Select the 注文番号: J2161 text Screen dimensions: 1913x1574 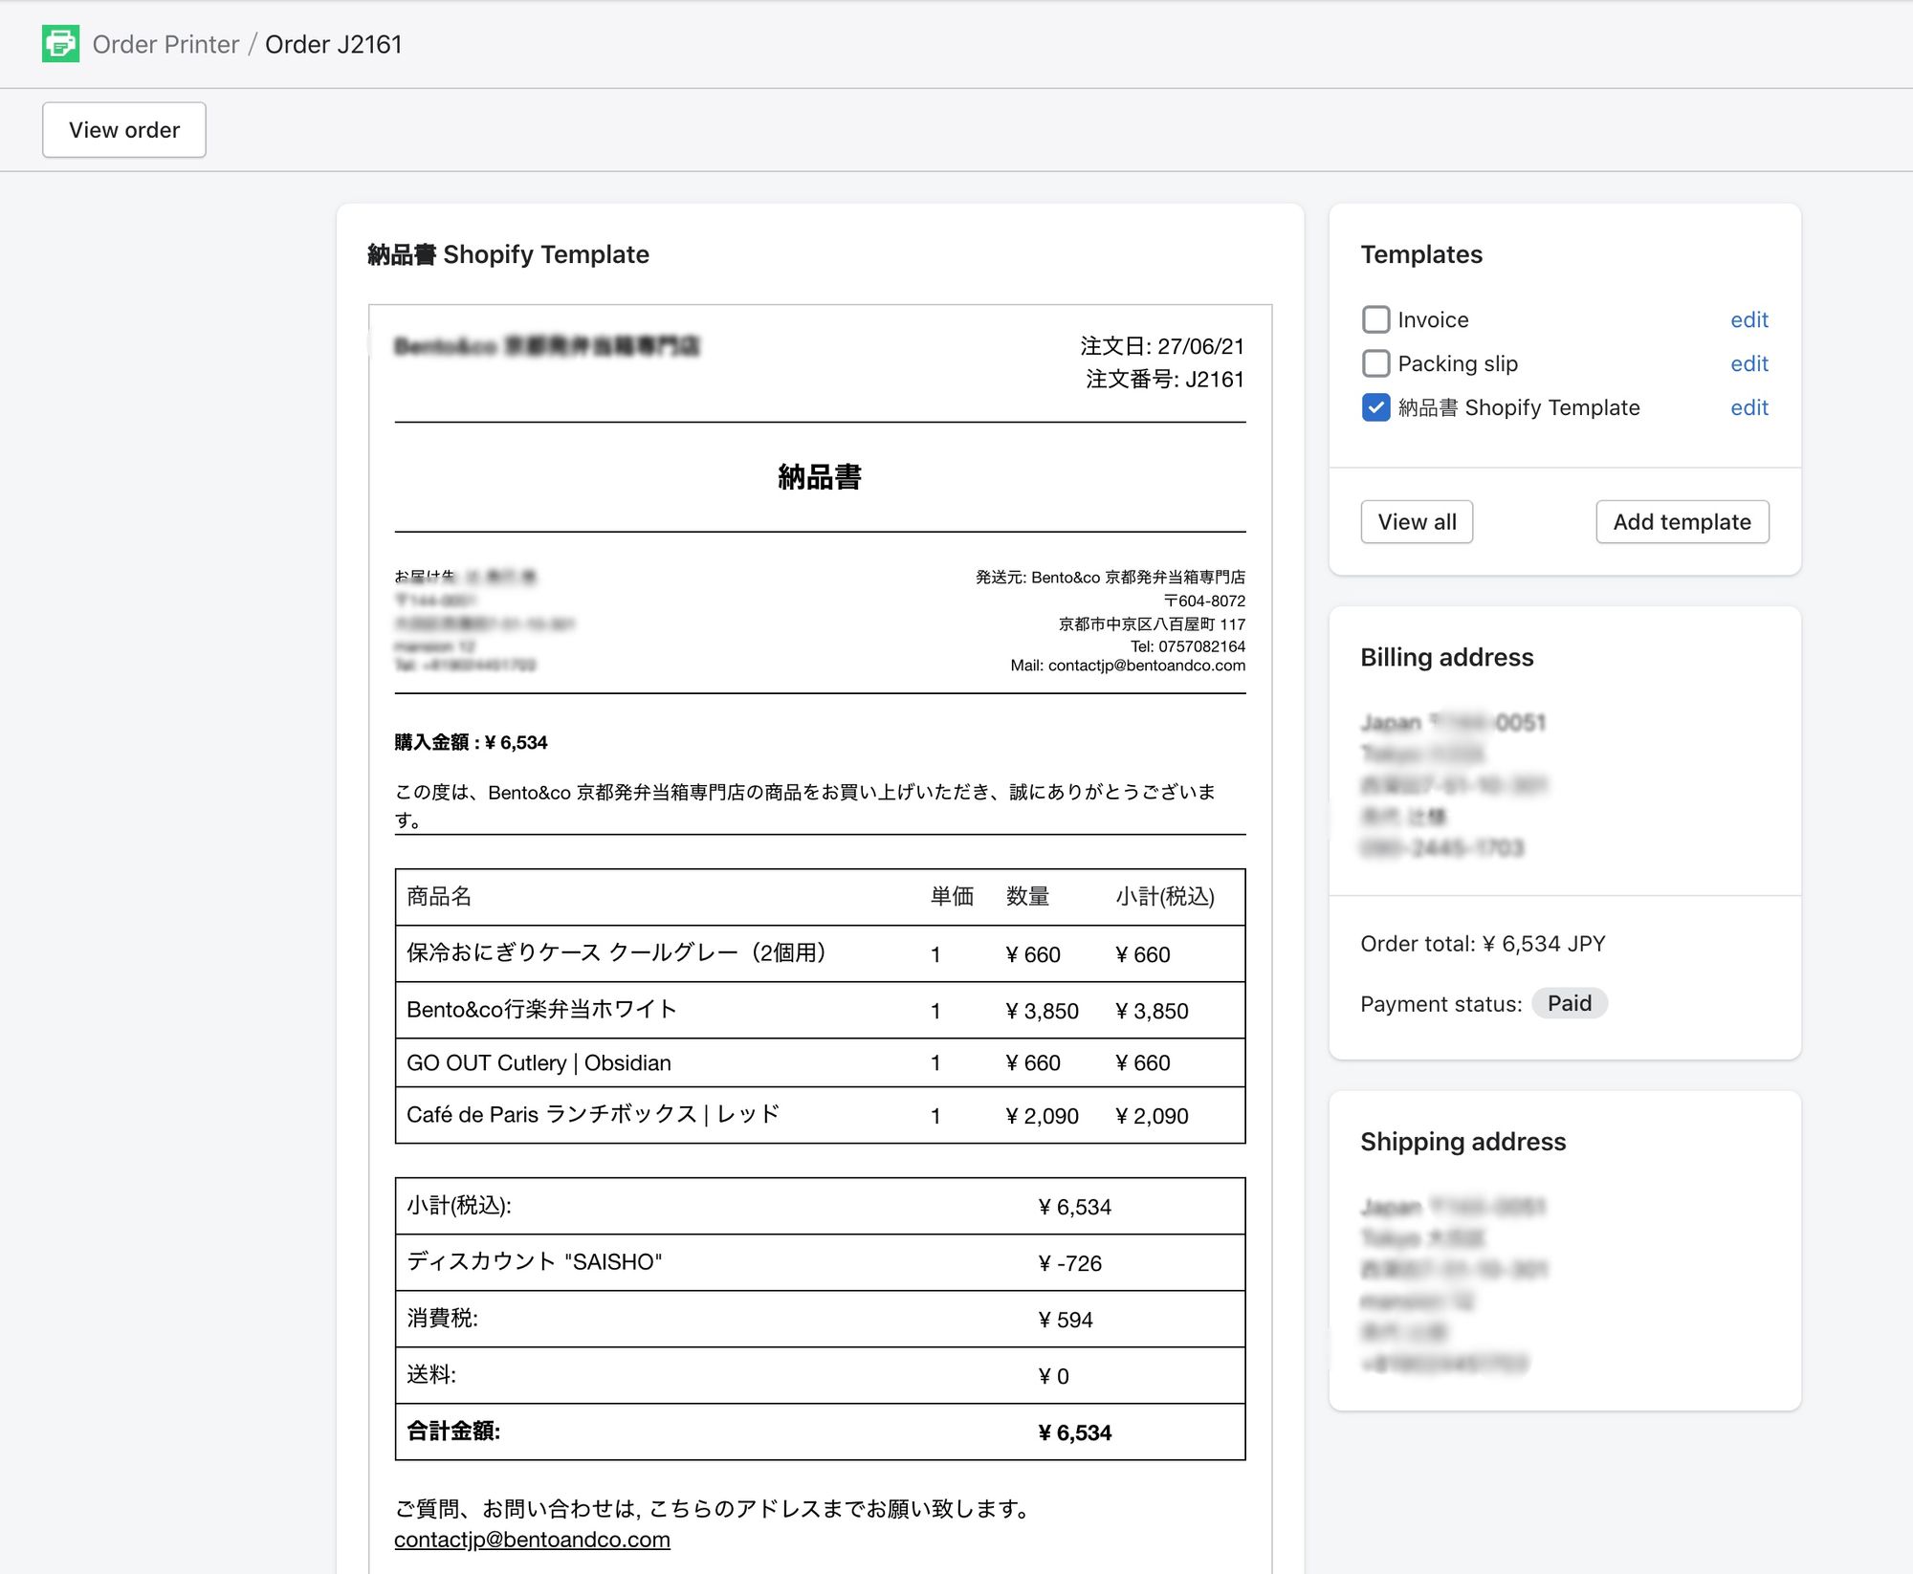point(1164,380)
